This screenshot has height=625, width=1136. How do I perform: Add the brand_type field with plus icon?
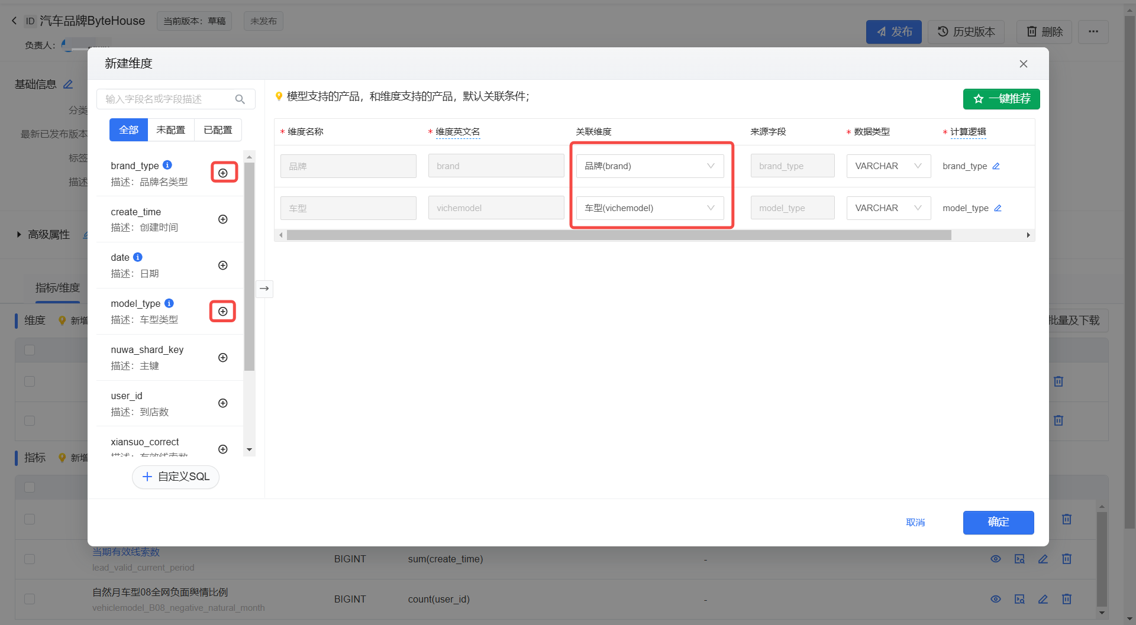pos(223,173)
